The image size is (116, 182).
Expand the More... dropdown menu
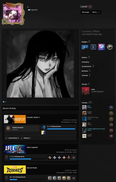[x=96, y=12]
